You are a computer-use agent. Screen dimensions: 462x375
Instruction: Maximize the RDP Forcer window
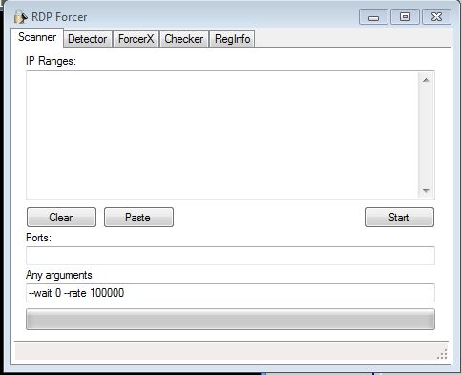click(x=405, y=17)
